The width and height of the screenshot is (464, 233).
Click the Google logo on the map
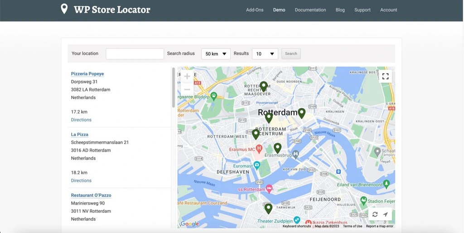[x=190, y=224]
